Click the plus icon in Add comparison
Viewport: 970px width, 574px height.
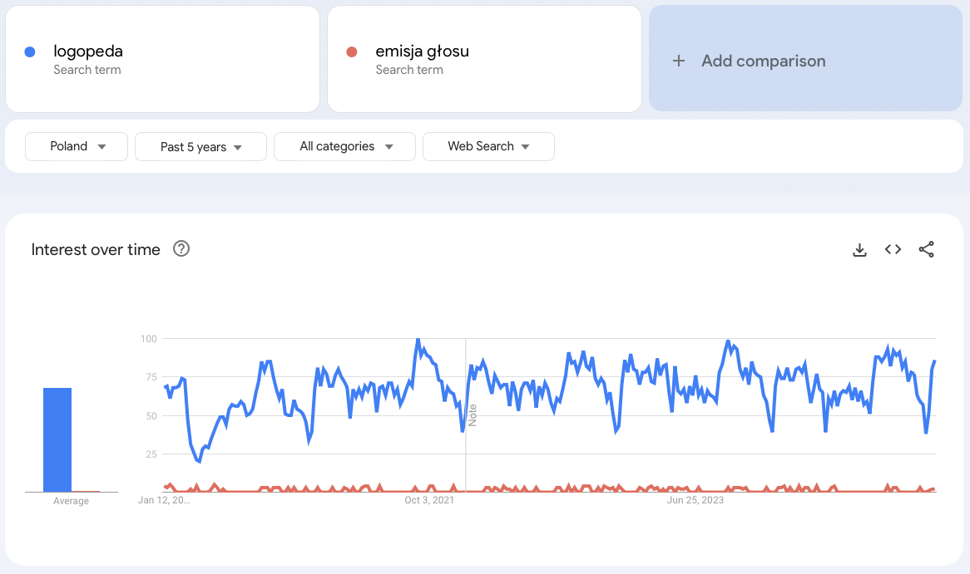(679, 61)
